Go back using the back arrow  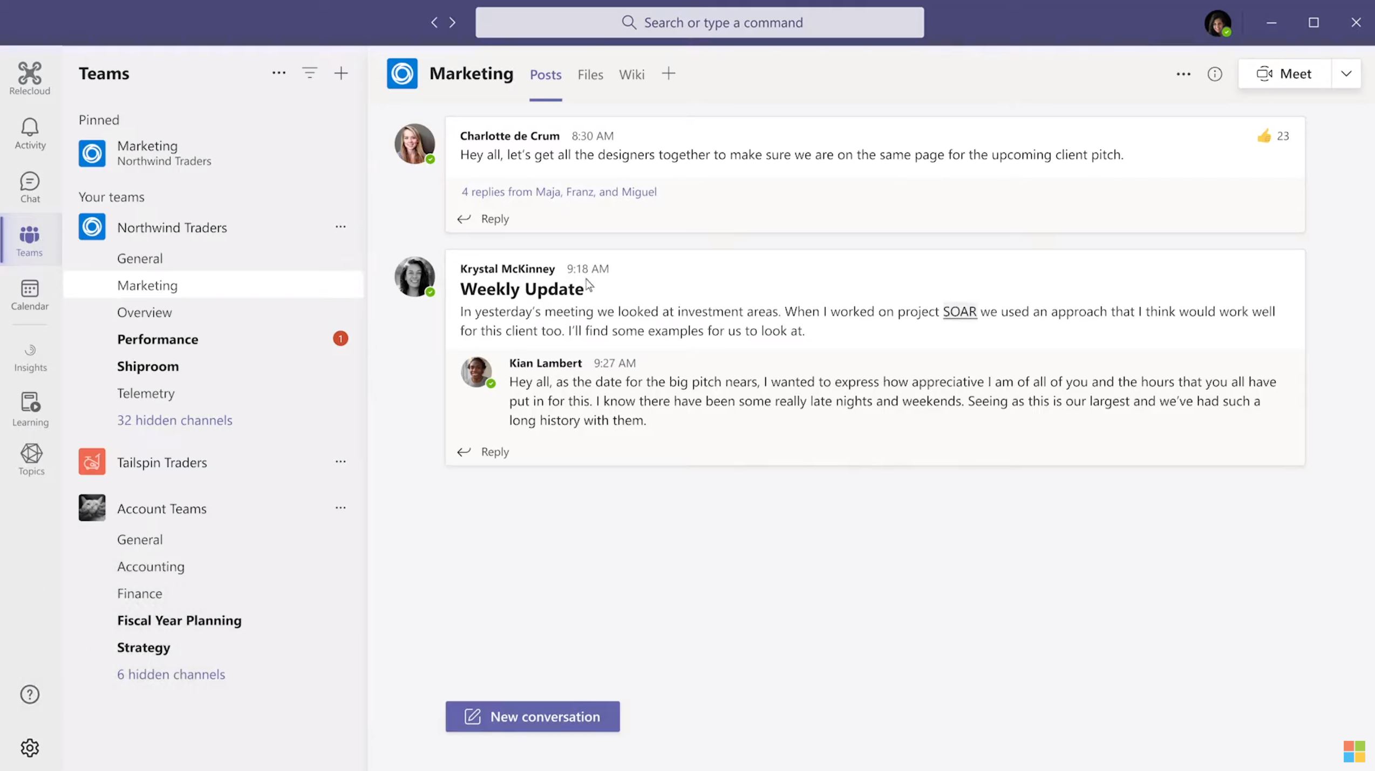(x=434, y=22)
